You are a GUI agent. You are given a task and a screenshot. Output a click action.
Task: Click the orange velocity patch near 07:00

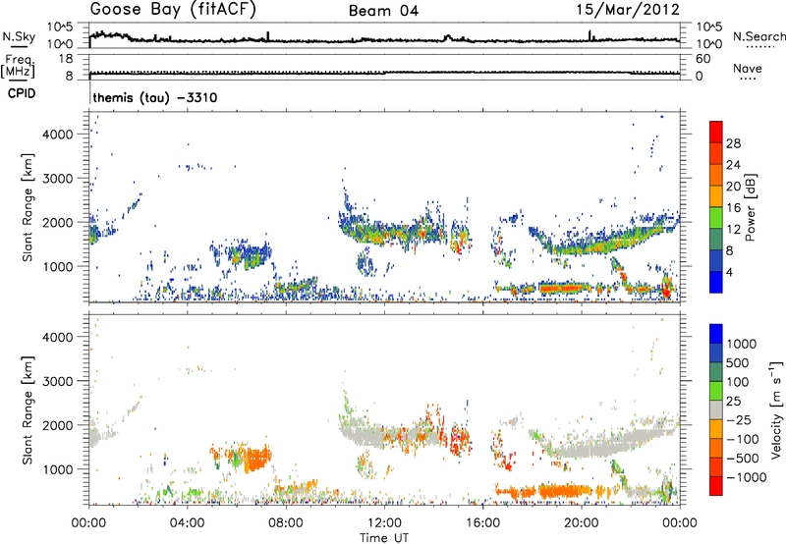coord(257,460)
